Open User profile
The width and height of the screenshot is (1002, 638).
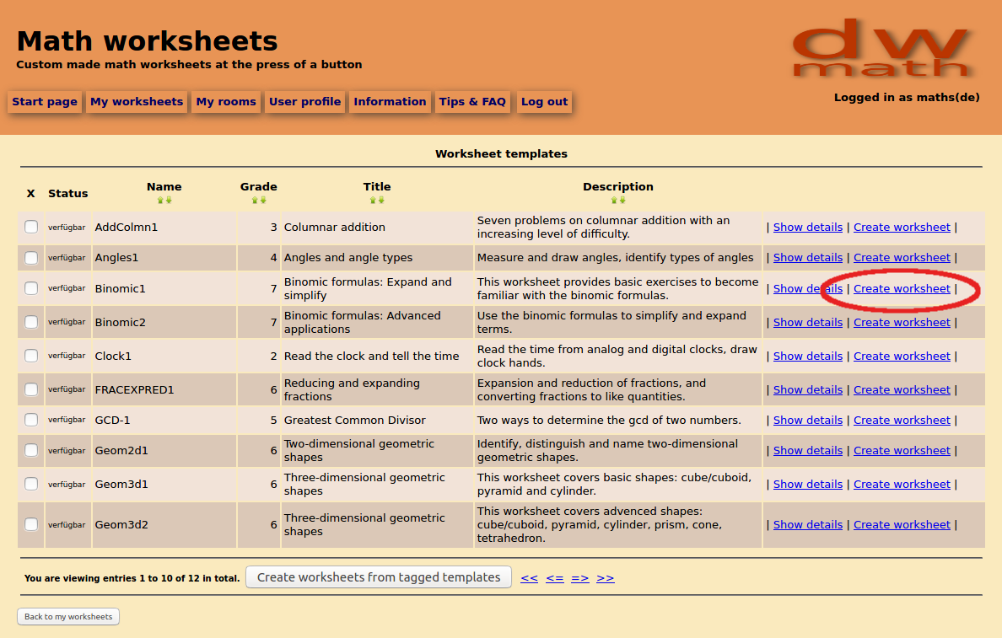[304, 101]
